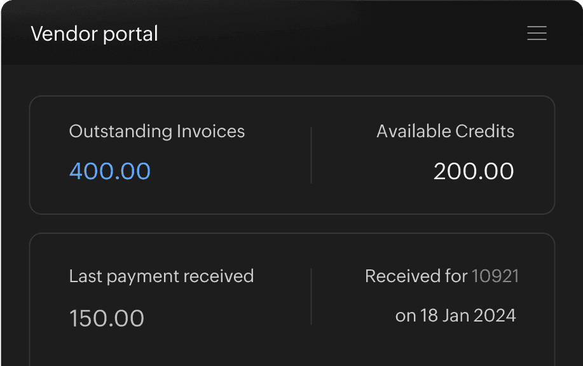The height and width of the screenshot is (366, 583).
Task: Open the hamburger menu
Action: (x=537, y=34)
